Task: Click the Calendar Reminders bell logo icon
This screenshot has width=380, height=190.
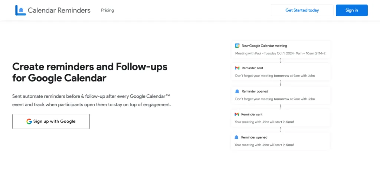Action: coord(21,10)
